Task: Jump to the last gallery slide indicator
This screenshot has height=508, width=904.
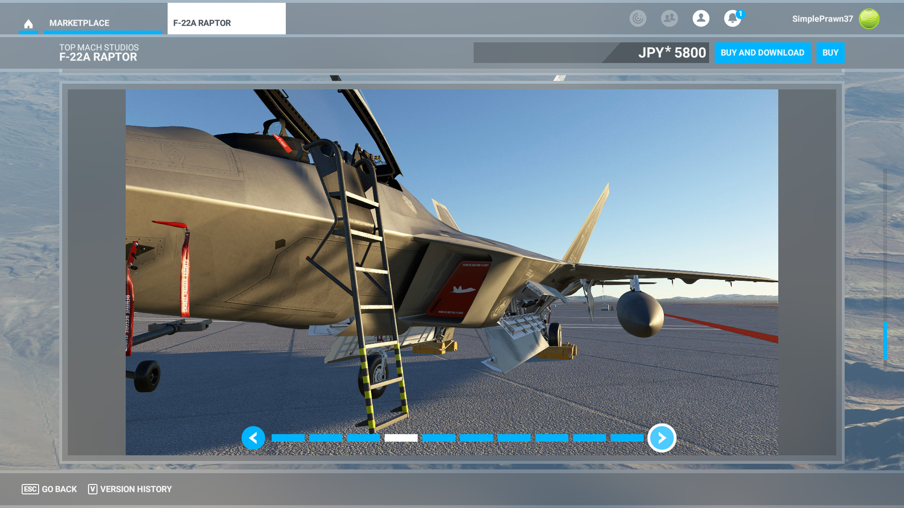Action: 627,438
